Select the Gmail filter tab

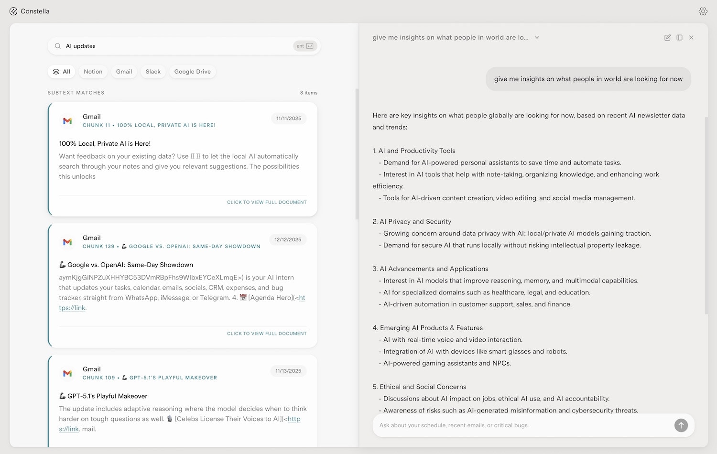click(x=124, y=72)
